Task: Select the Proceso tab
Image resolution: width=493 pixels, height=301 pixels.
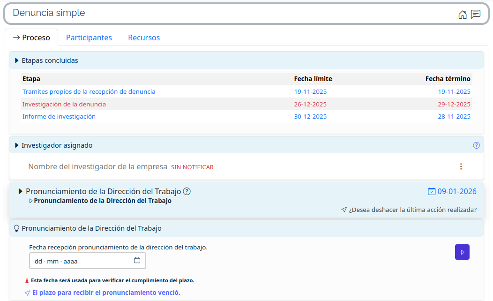Action: (31, 38)
